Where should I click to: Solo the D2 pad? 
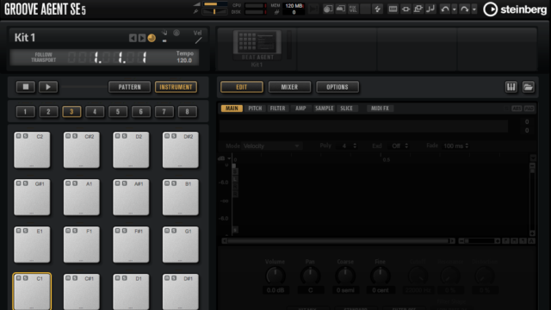124,136
